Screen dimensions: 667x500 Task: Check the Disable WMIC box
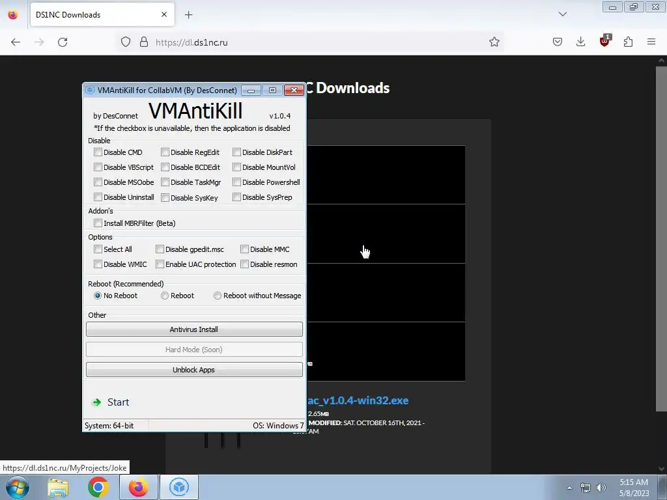point(98,264)
